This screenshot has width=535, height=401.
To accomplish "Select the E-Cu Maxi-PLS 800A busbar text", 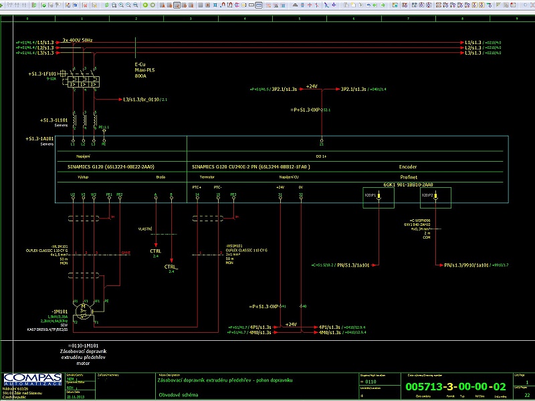I will (x=144, y=70).
